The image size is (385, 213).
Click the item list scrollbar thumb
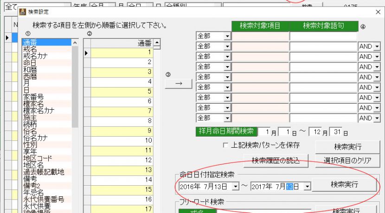[x=75, y=87]
